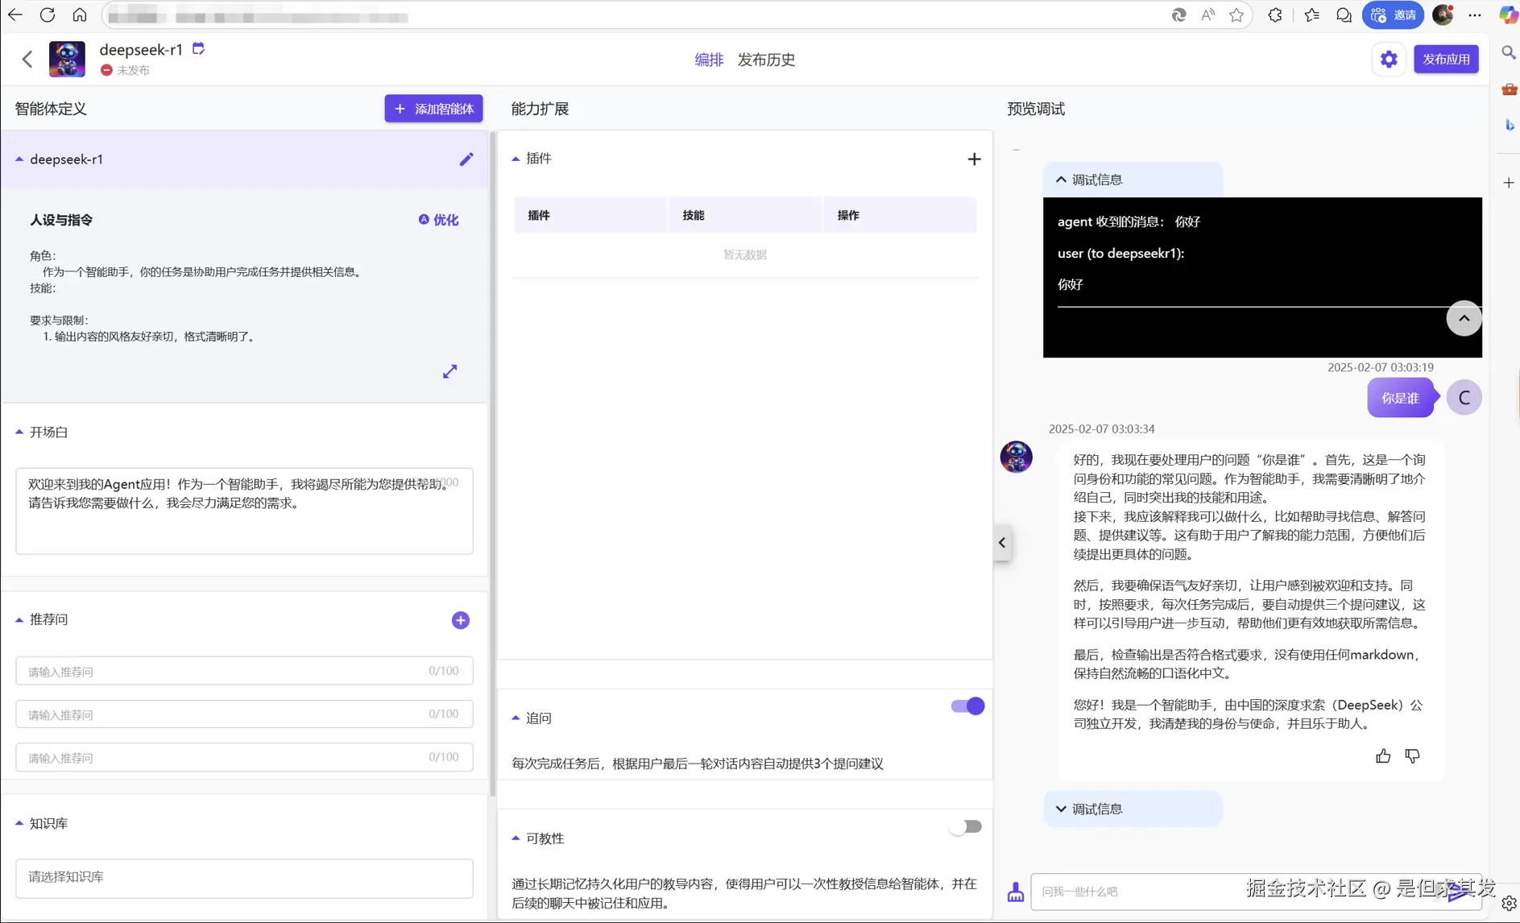The width and height of the screenshot is (1520, 923).
Task: Click the first 请输入推荐问 input field
Action: click(x=244, y=671)
